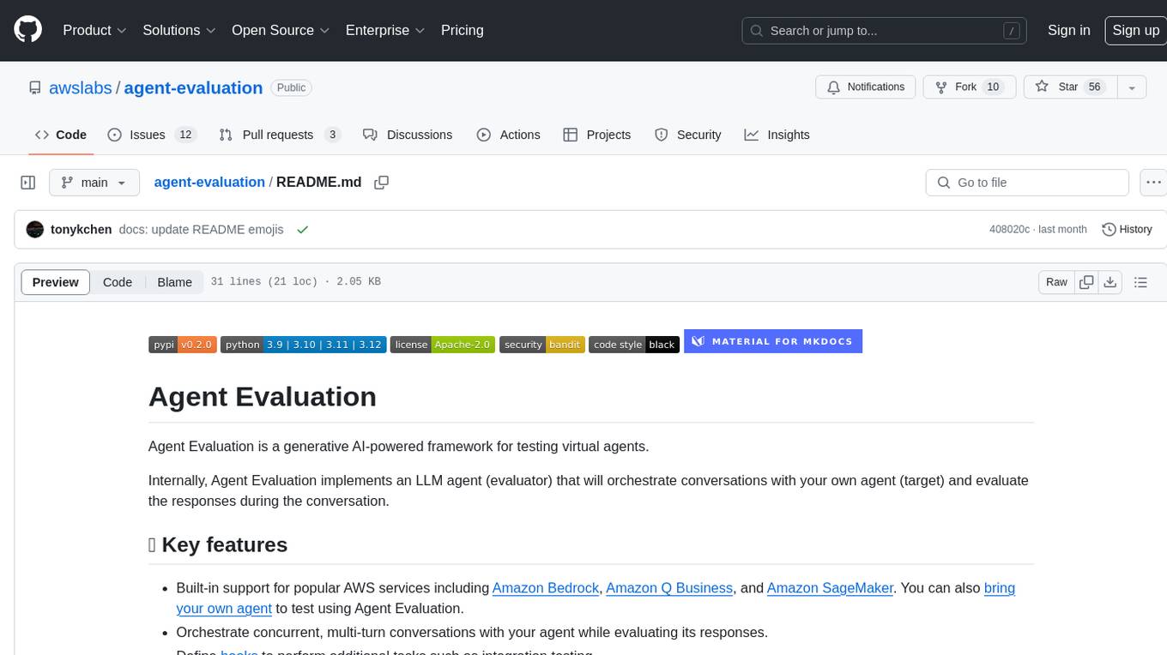Image resolution: width=1167 pixels, height=655 pixels.
Task: Open the Raw file view
Action: tap(1056, 282)
